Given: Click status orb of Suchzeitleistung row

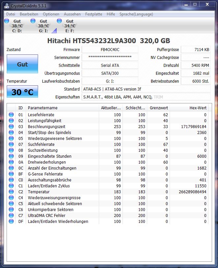Looking at the screenshot, I should [x=11, y=150].
